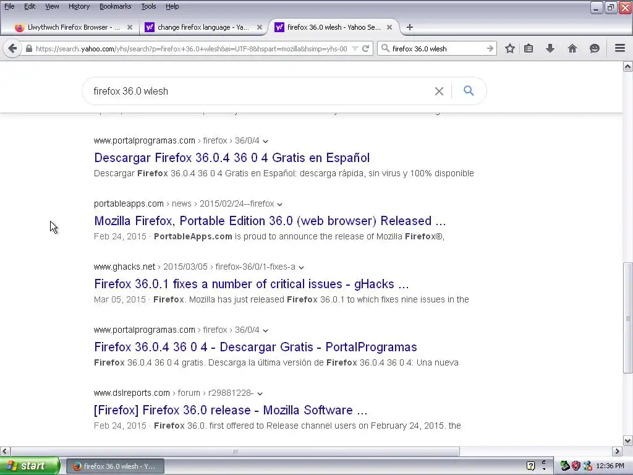Open Descargar Firefox 36.0.4 Gratis en Español link
The image size is (633, 475).
click(232, 158)
